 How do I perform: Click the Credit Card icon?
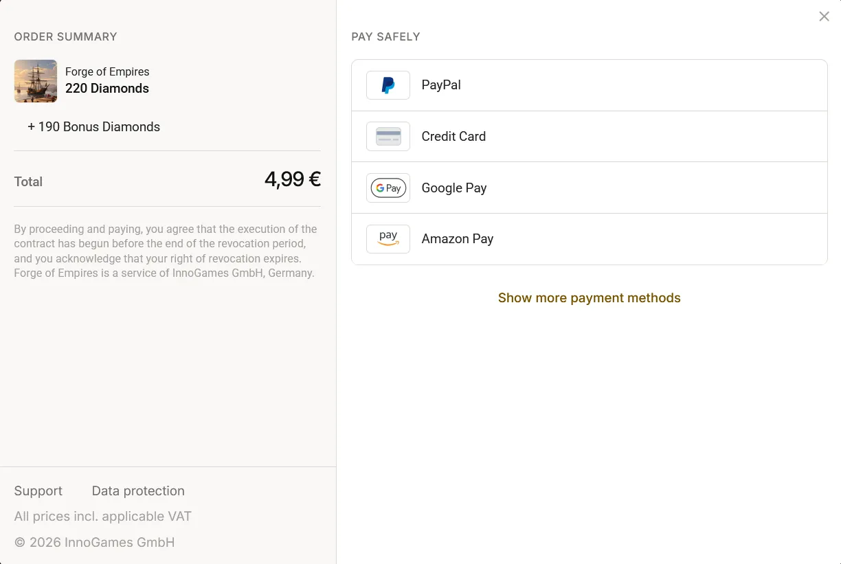coord(388,136)
